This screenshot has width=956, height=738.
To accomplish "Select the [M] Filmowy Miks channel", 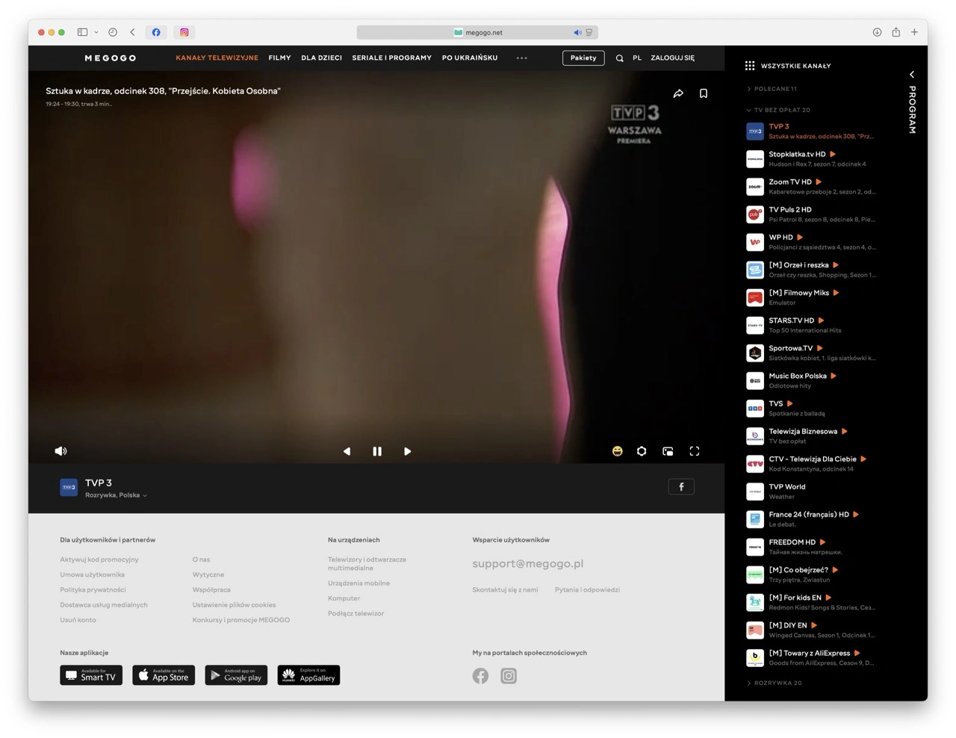I will (811, 297).
